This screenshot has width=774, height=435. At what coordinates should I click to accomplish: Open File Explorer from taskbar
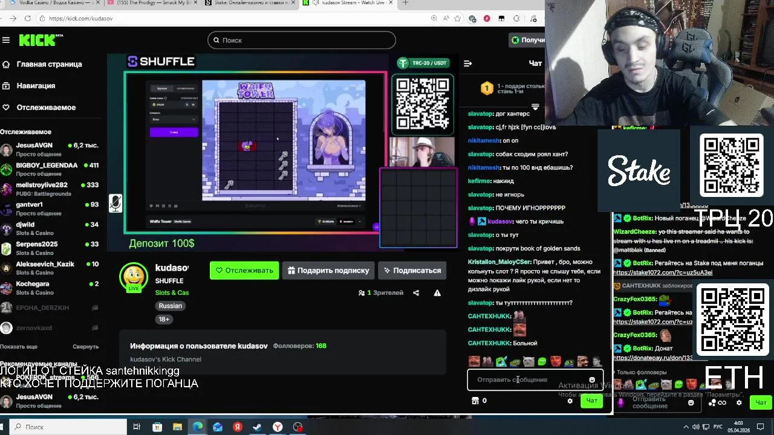(x=177, y=427)
